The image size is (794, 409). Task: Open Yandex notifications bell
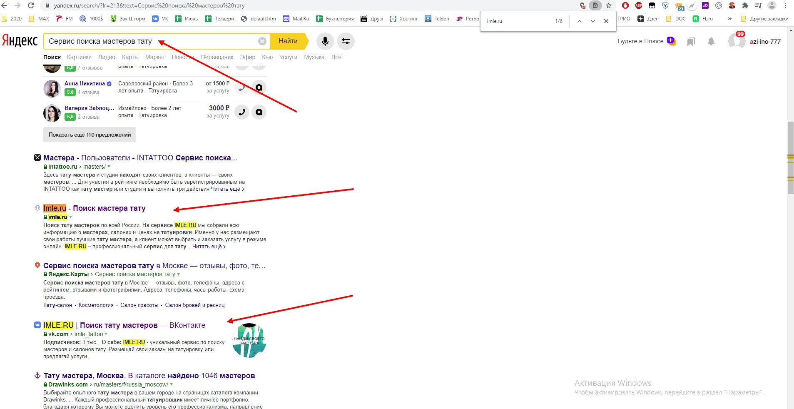(x=711, y=41)
